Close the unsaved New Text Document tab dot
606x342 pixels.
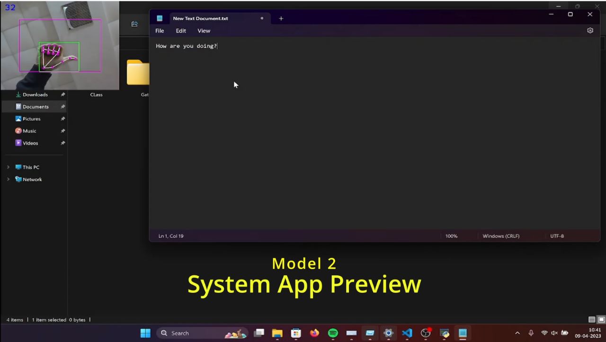262,18
